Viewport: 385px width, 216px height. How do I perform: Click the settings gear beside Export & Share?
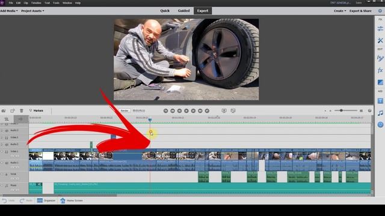[x=380, y=11]
